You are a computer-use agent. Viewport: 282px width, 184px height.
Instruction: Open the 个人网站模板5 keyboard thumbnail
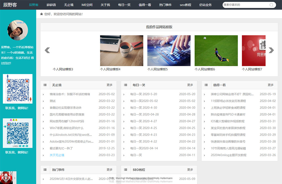[169, 51]
